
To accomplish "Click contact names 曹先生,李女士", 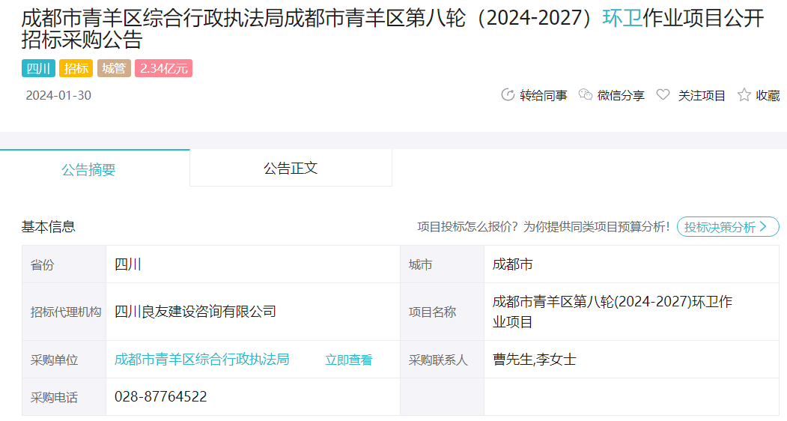I will (534, 360).
